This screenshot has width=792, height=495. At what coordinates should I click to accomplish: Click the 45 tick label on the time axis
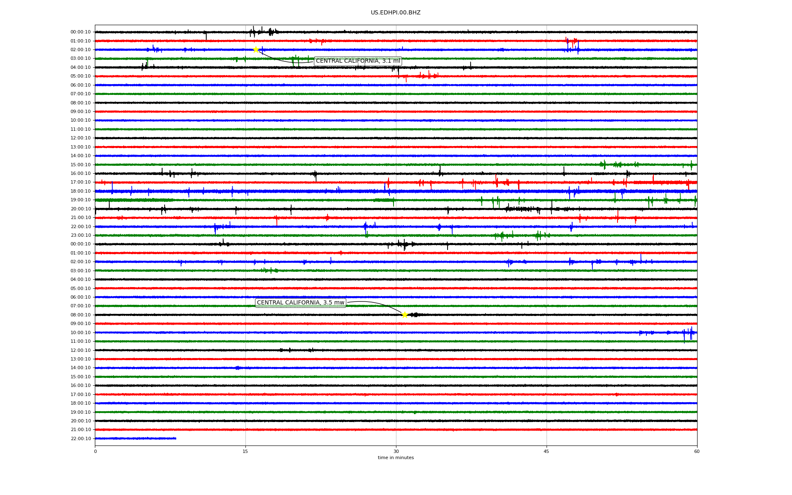point(547,451)
